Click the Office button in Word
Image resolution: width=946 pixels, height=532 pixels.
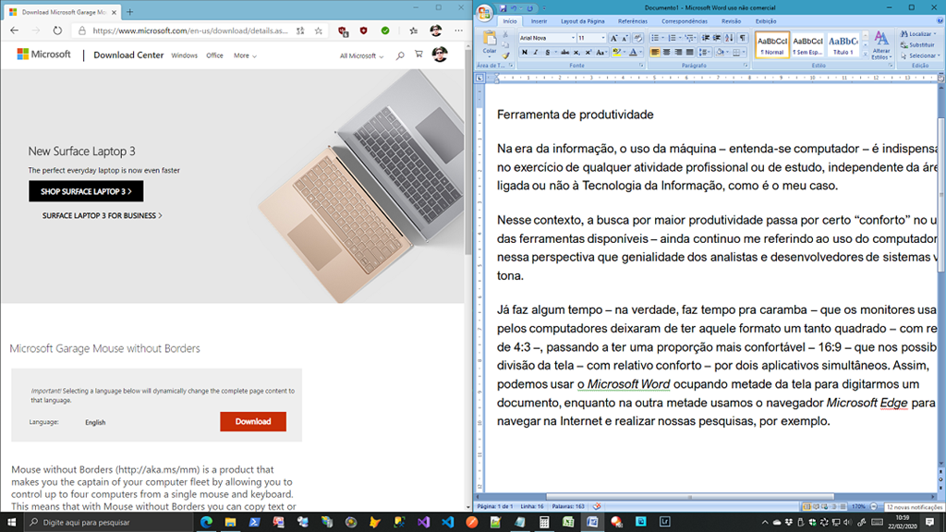pos(484,12)
